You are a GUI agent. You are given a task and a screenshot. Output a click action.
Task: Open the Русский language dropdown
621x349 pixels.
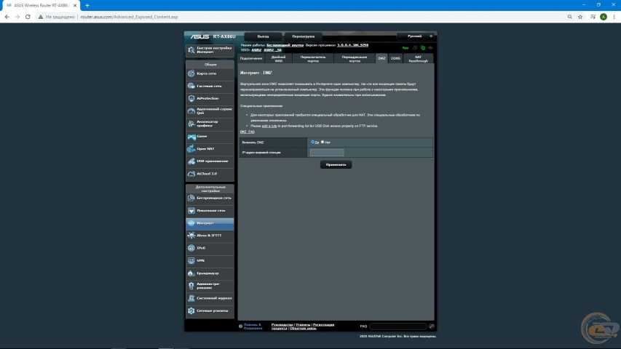pyautogui.click(x=416, y=36)
